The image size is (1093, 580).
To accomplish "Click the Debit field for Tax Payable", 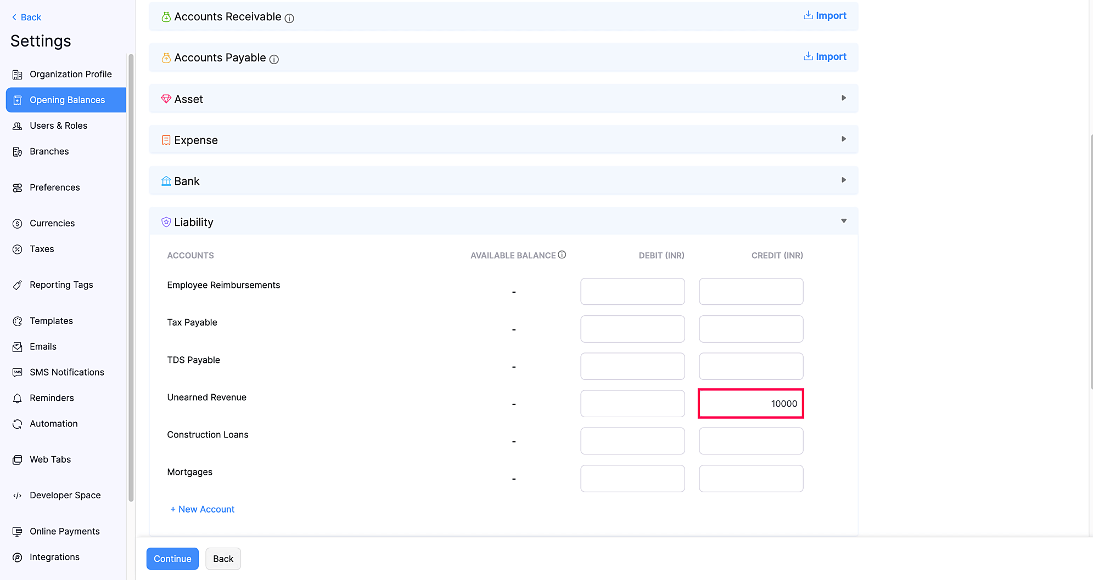I will (x=632, y=328).
